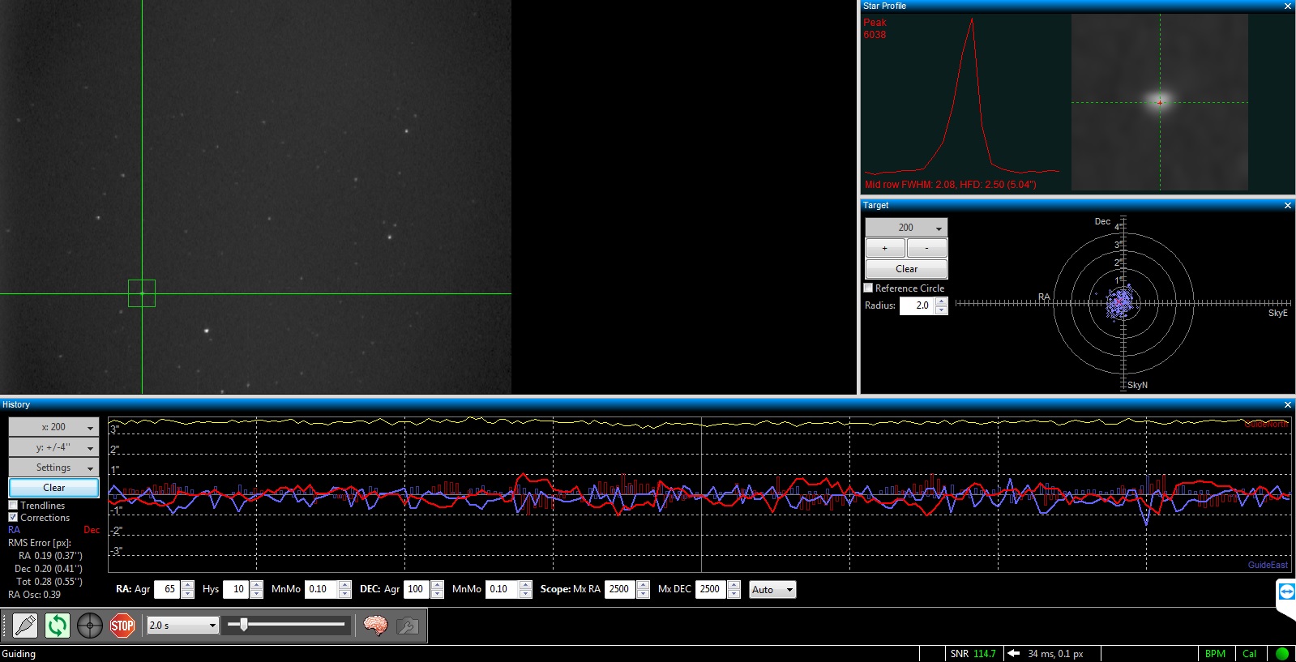The height and width of the screenshot is (662, 1296).
Task: Click the Guiding status text
Action: [19, 654]
